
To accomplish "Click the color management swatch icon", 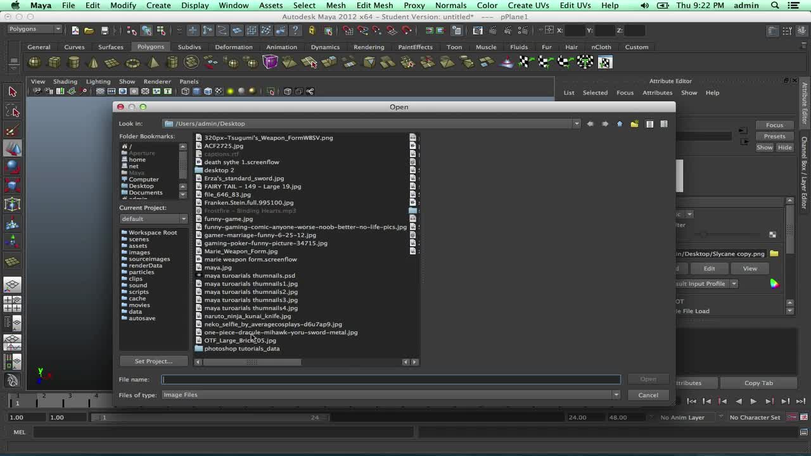I will [774, 284].
